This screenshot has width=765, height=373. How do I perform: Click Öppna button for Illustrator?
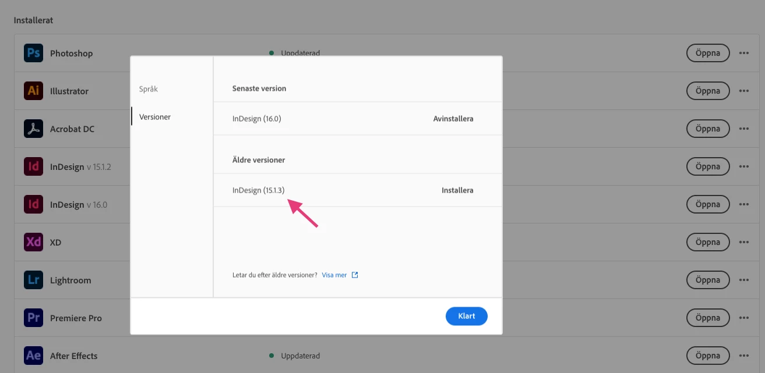708,91
